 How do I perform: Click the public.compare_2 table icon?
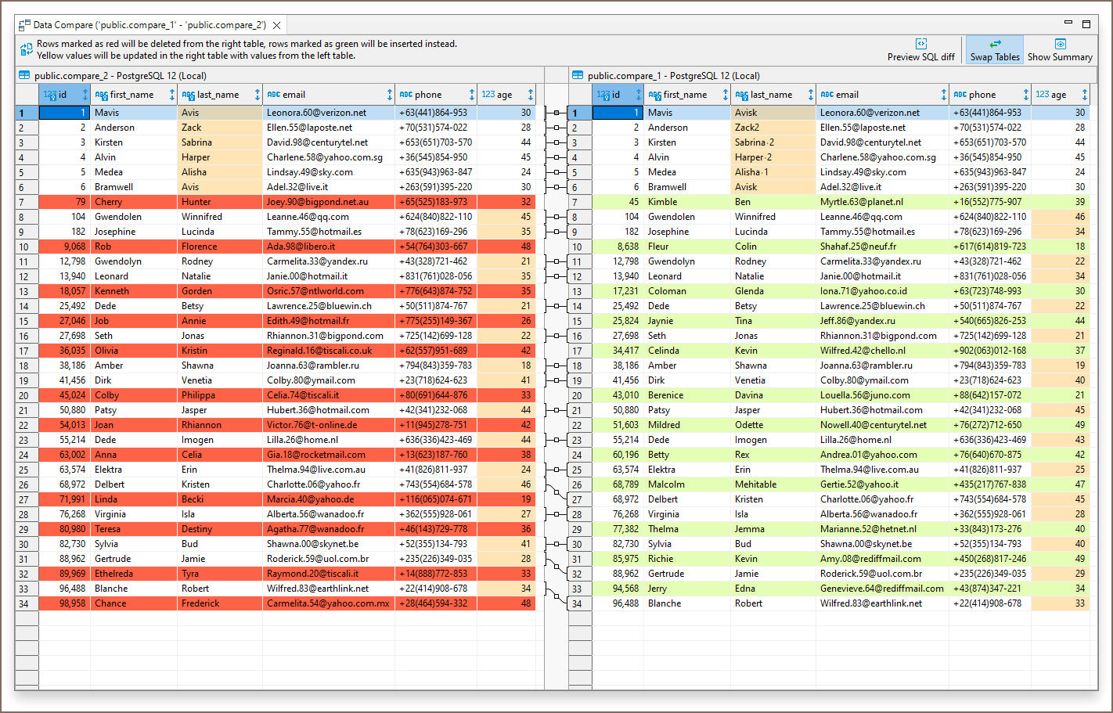tap(24, 76)
